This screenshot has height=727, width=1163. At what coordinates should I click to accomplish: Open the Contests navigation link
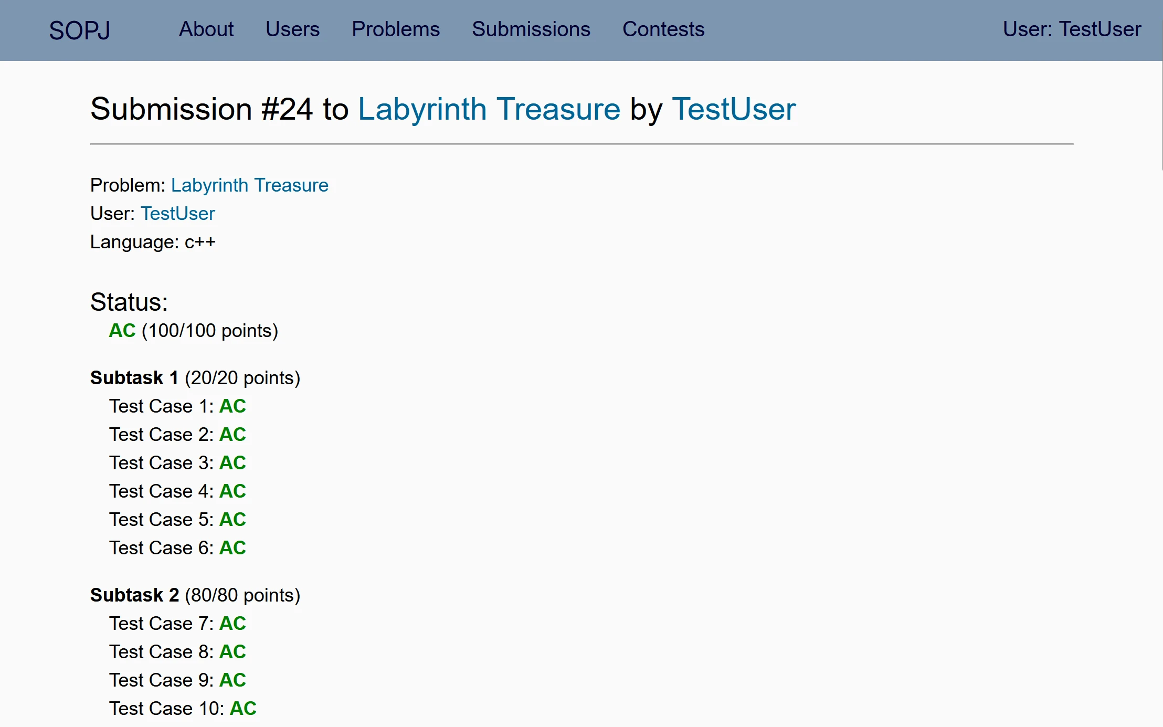663,29
